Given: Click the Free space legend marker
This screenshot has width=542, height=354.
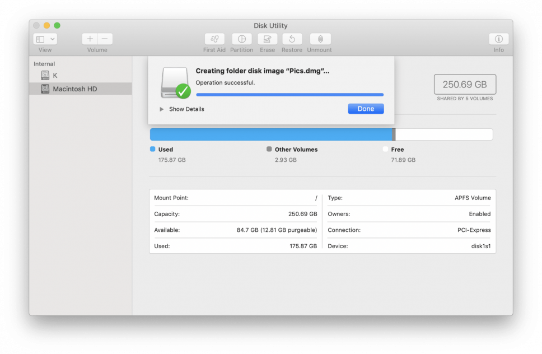Looking at the screenshot, I should click(x=385, y=149).
